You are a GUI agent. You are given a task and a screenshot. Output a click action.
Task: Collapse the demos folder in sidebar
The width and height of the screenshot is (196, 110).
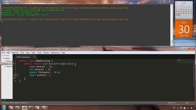pyautogui.click(x=3, y=58)
